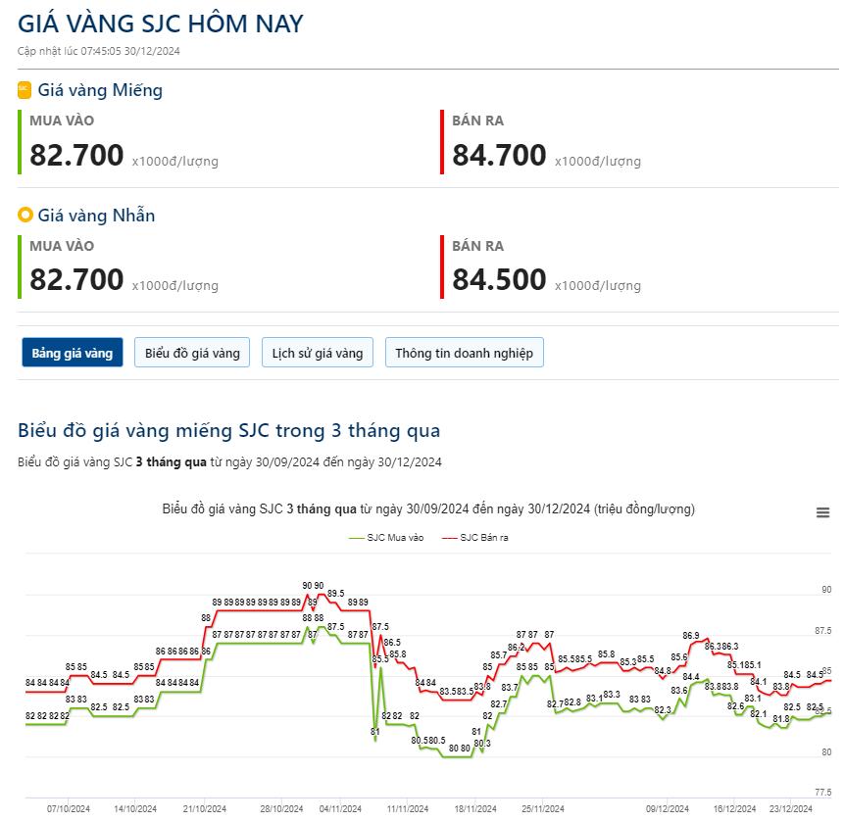Click BÁN RA label under Giá vàng Miếng
Image resolution: width=844 pixels, height=822 pixels.
click(478, 121)
